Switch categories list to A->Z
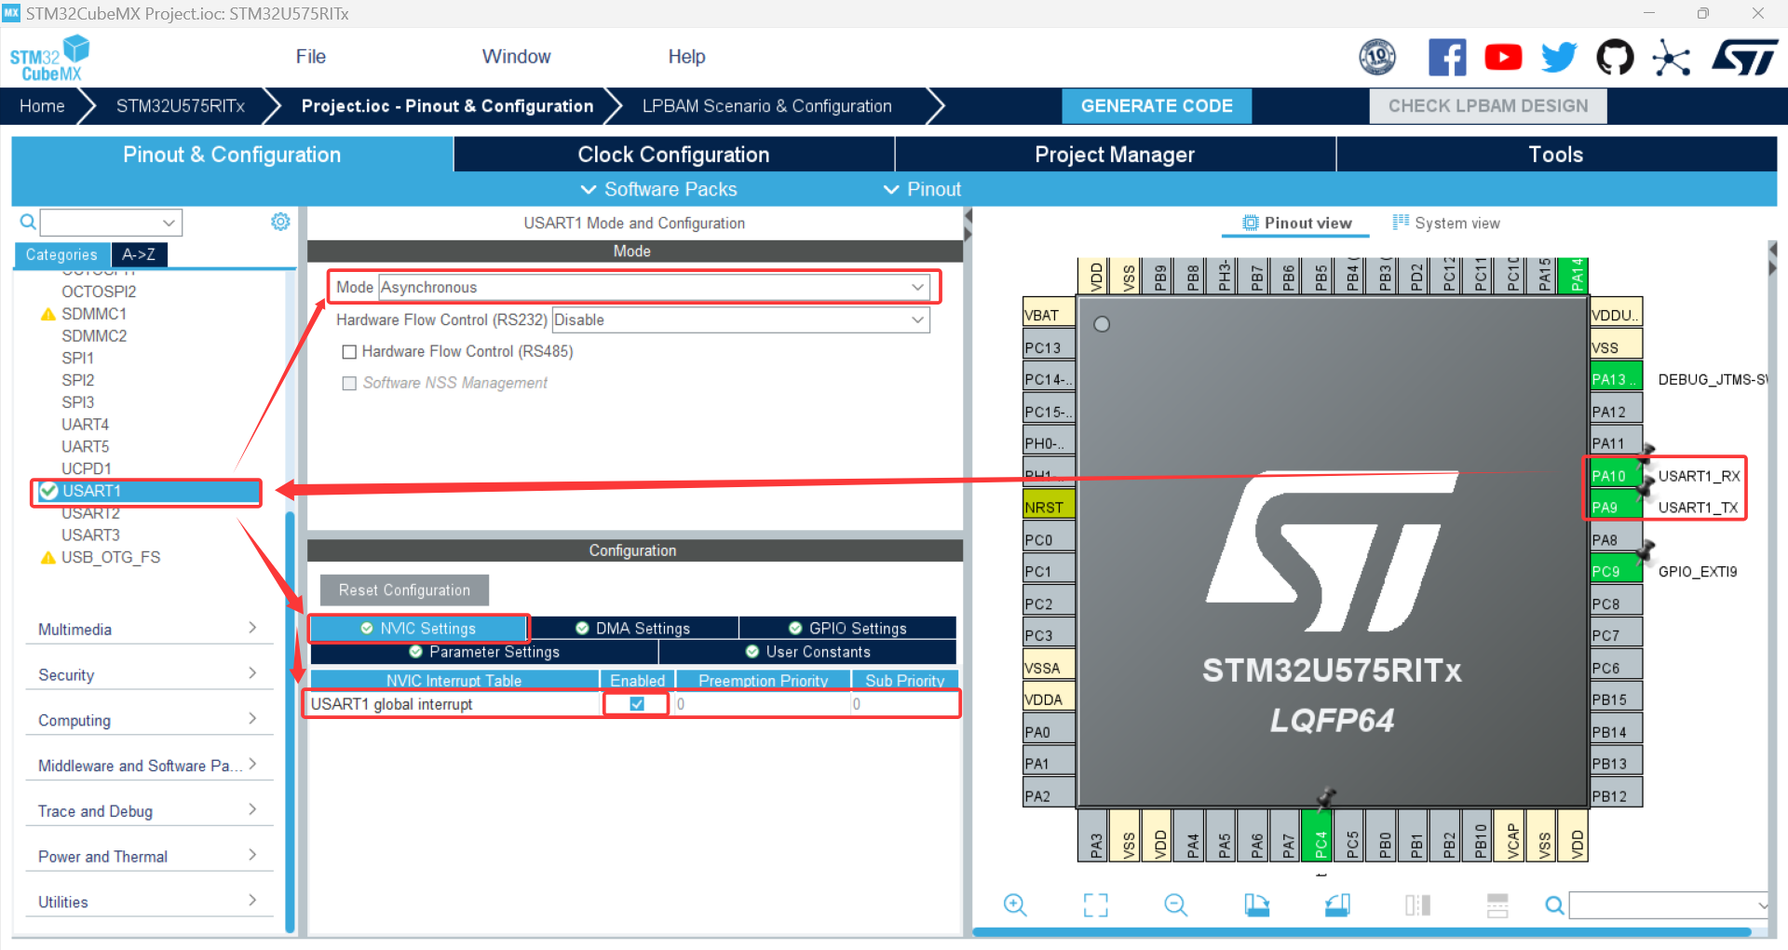1788x950 pixels. (139, 254)
